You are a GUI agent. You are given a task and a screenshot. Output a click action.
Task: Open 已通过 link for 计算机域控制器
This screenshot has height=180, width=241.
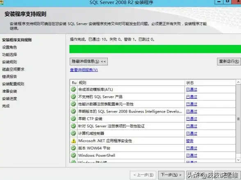point(191,133)
